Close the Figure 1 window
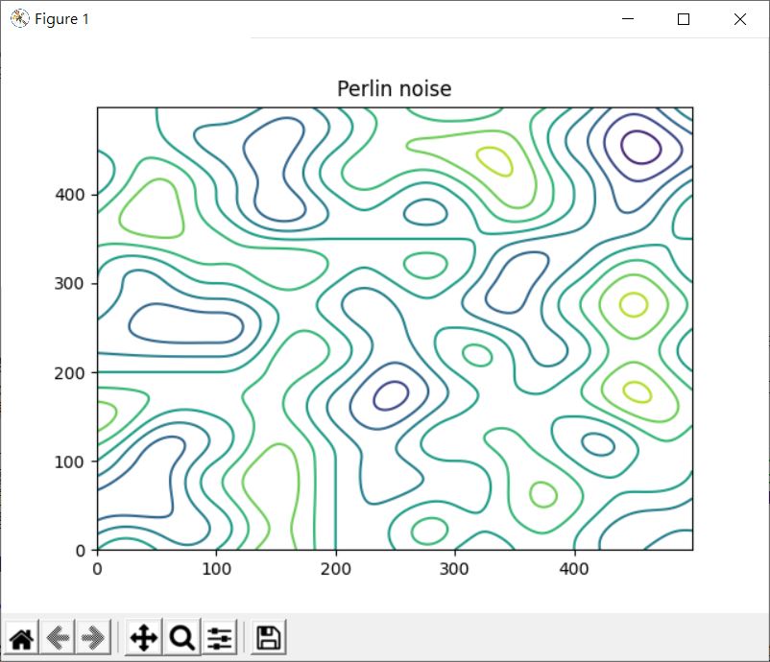The image size is (770, 662). (740, 18)
